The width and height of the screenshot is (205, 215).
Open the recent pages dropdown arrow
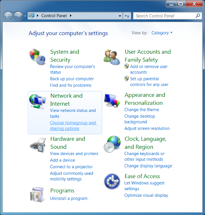click(x=25, y=16)
